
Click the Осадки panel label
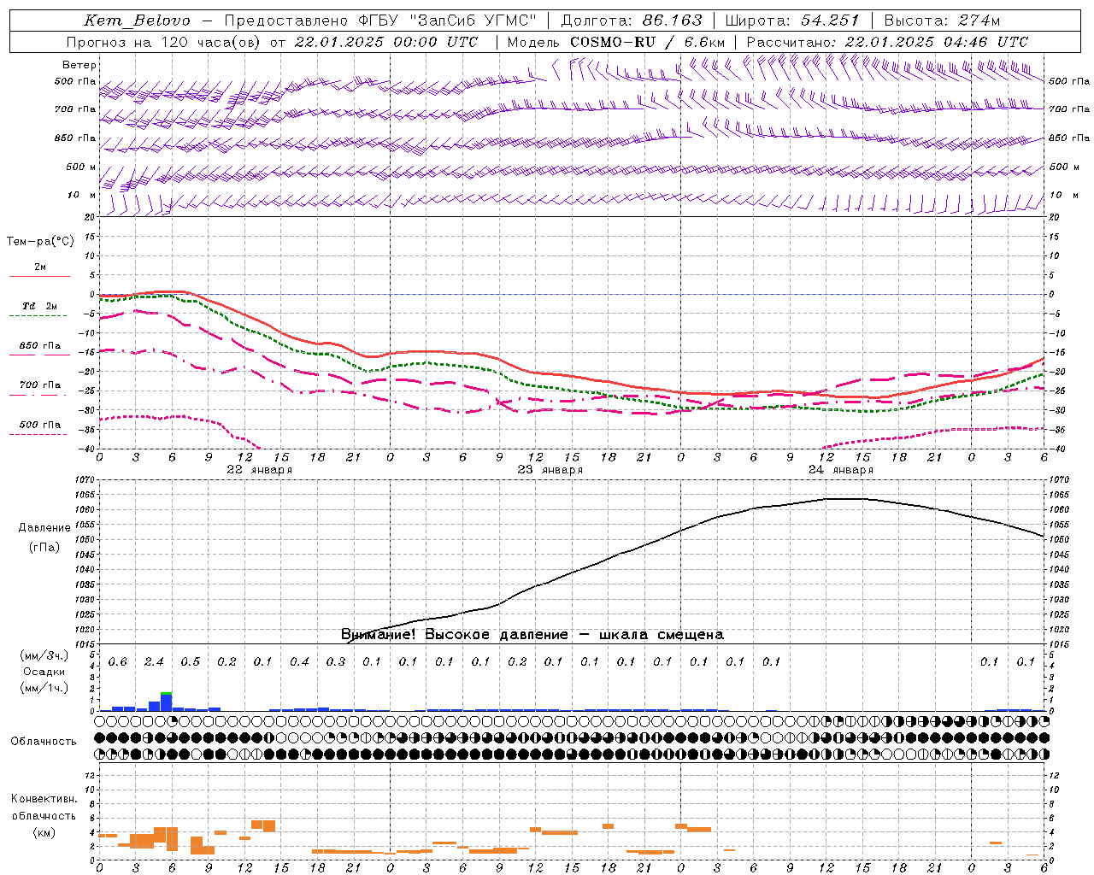44,672
